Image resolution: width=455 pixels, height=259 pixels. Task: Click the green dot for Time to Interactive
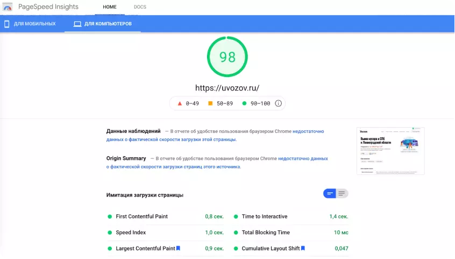pyautogui.click(x=236, y=216)
